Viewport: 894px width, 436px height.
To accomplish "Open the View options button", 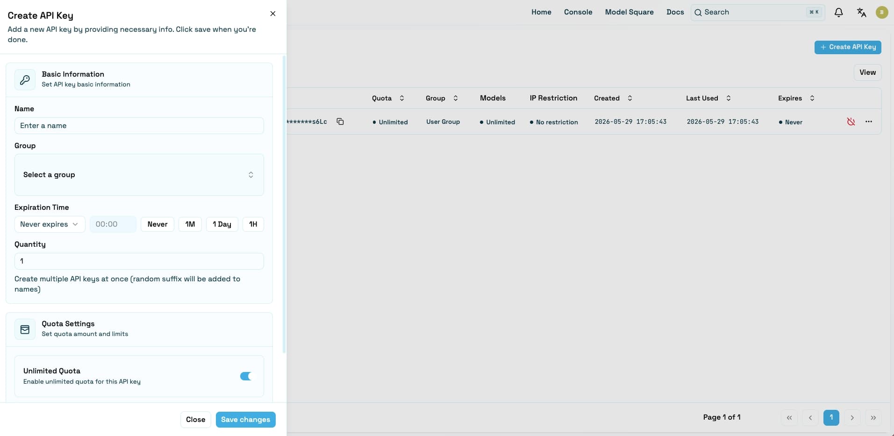I will 867,72.
